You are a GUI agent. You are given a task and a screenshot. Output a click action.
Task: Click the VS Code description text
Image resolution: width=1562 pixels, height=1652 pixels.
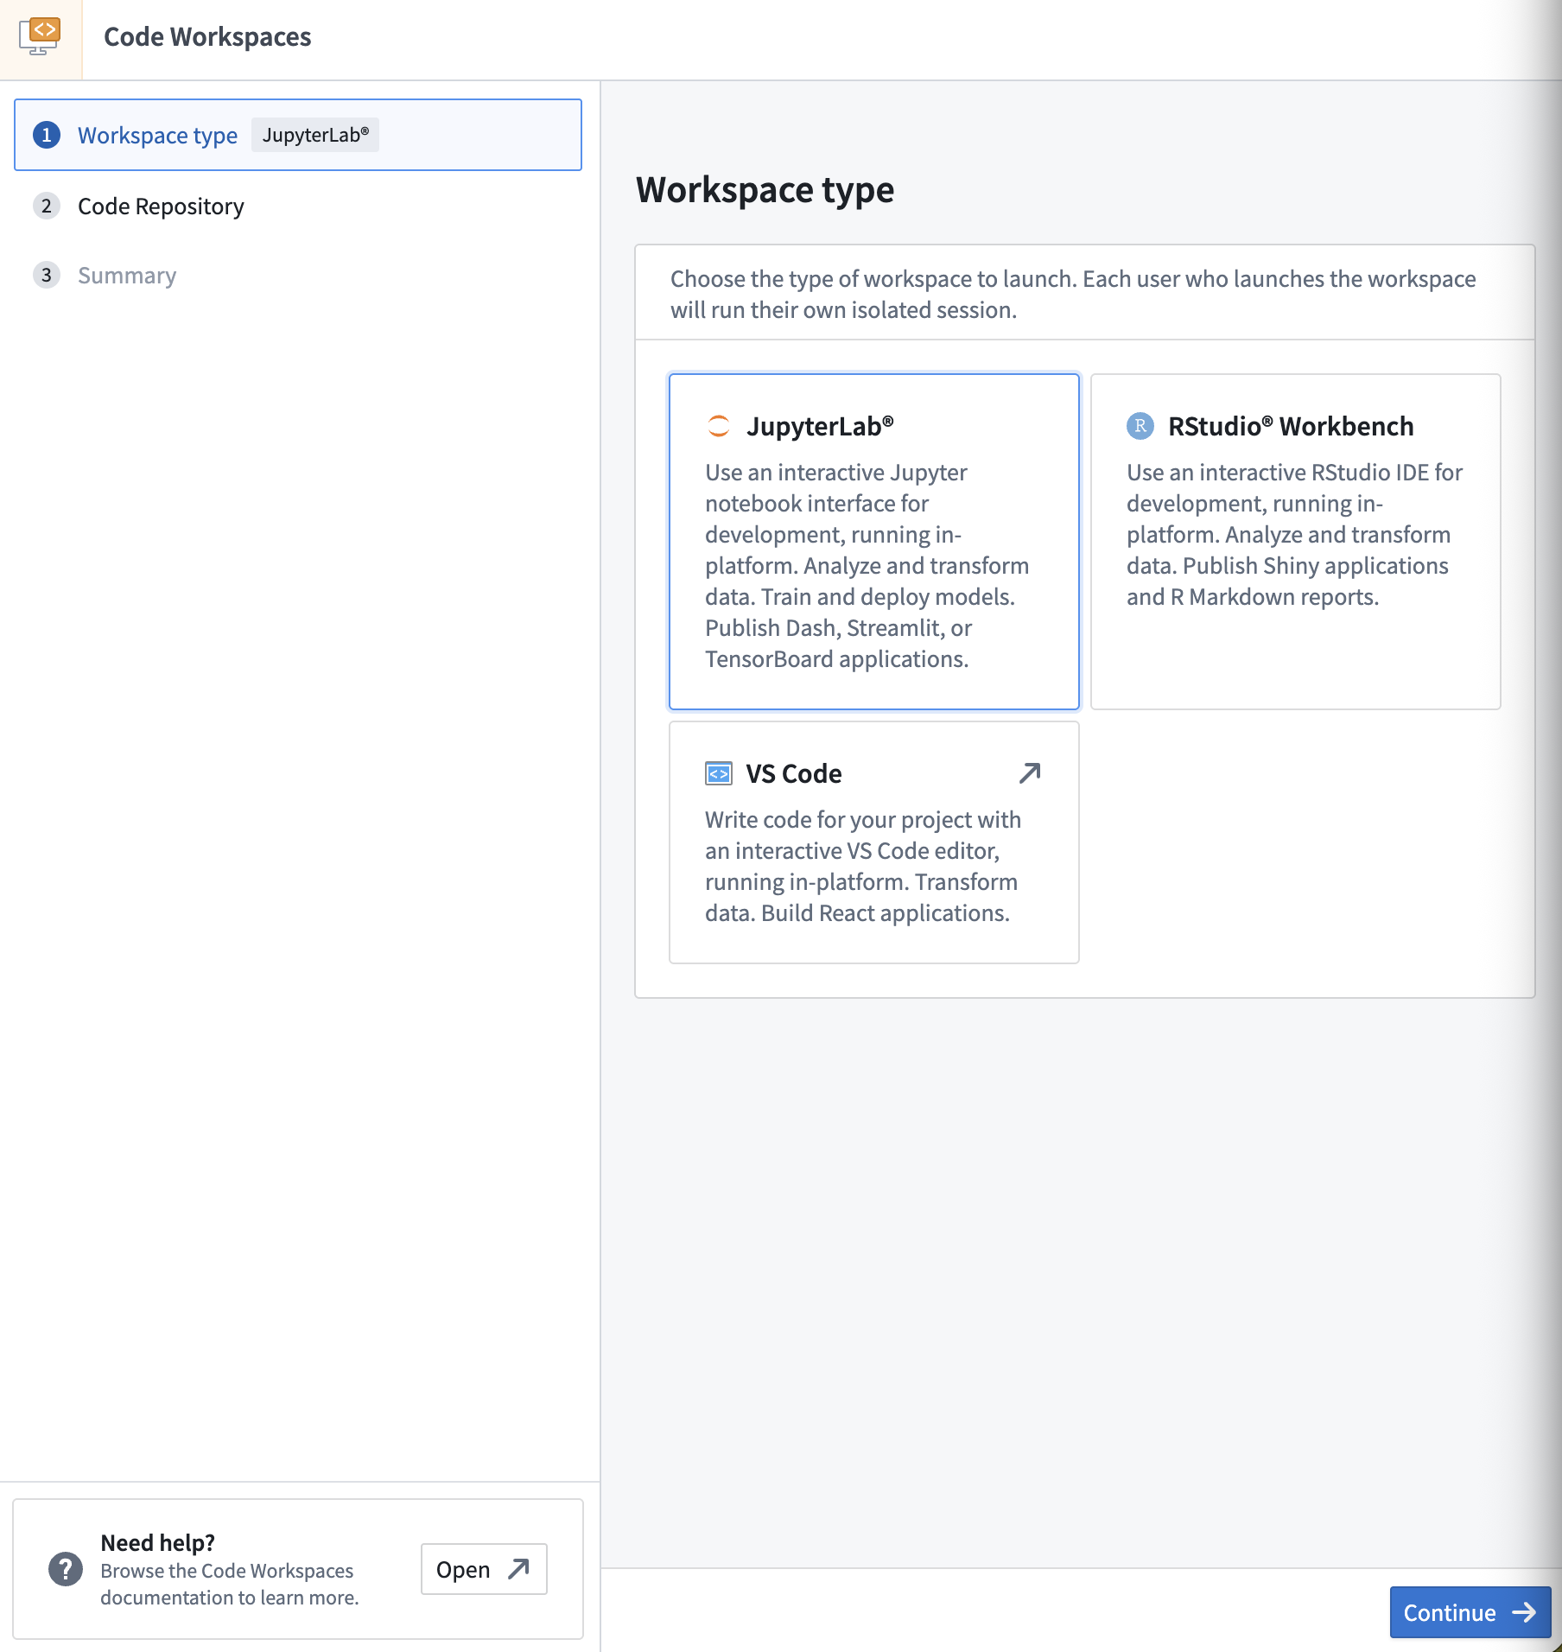click(863, 867)
